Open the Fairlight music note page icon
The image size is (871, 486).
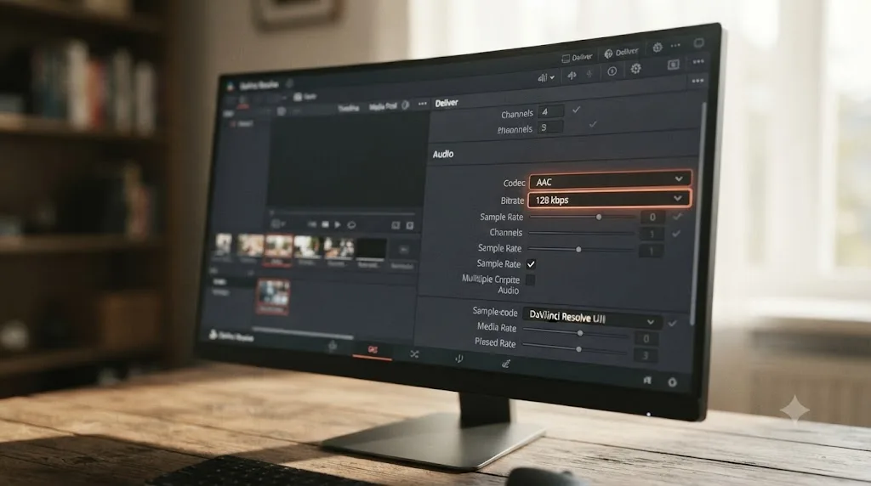coord(458,359)
